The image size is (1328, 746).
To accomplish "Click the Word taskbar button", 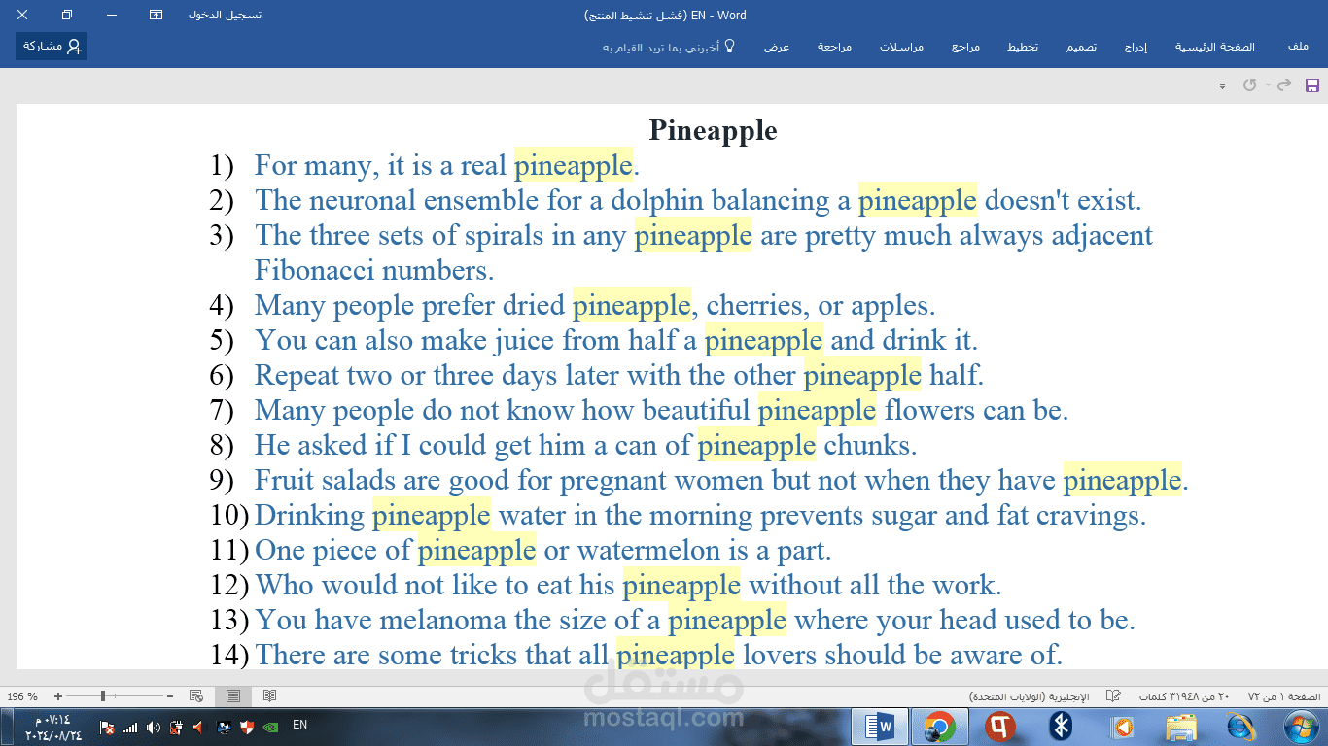I will point(878,727).
